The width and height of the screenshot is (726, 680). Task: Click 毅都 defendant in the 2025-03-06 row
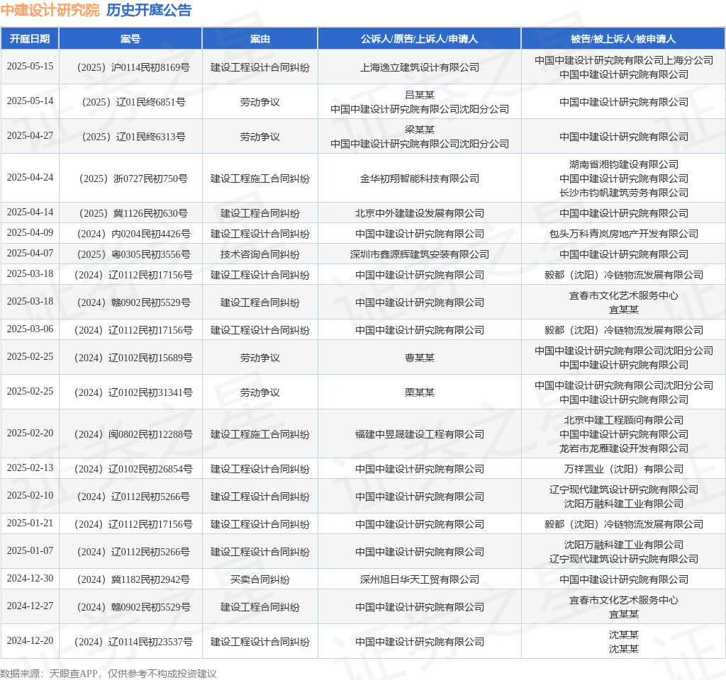[624, 330]
